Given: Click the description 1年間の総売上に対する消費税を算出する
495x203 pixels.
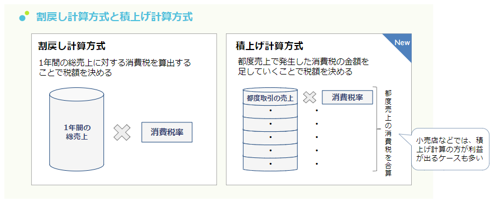Looking at the screenshot, I should point(115,63).
